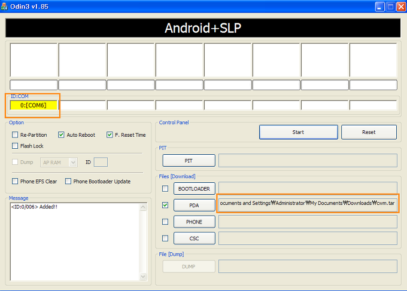Select the yellow 0:[COM6] port box

point(34,105)
